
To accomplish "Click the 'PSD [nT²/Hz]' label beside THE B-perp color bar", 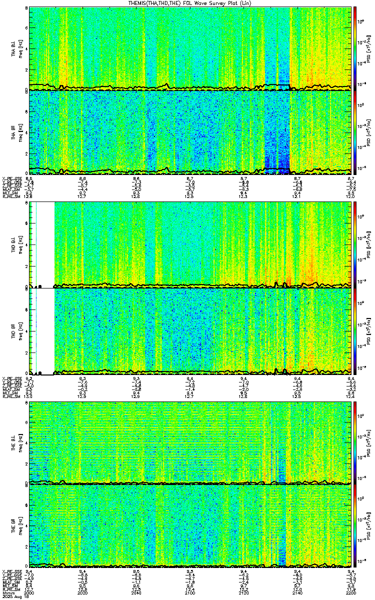I will click(369, 442).
